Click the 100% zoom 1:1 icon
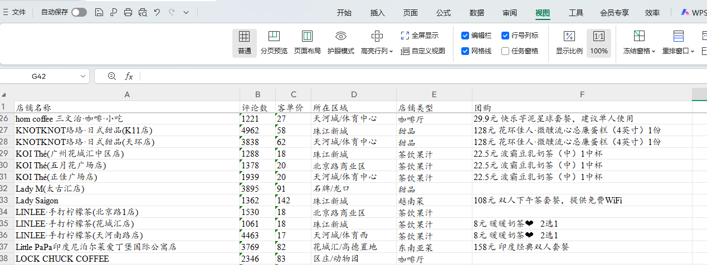Viewport: 707px width, 265px height. coord(599,37)
